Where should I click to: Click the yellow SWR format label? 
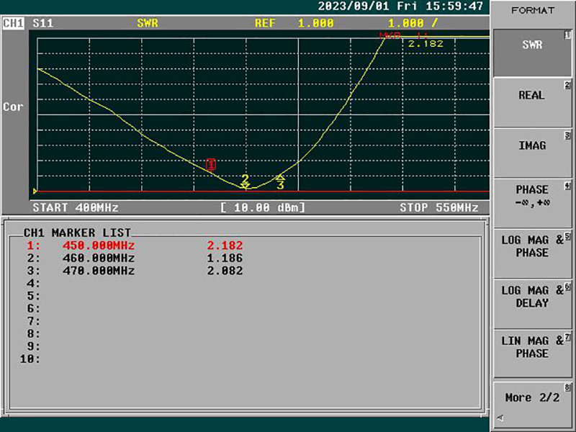pos(148,23)
